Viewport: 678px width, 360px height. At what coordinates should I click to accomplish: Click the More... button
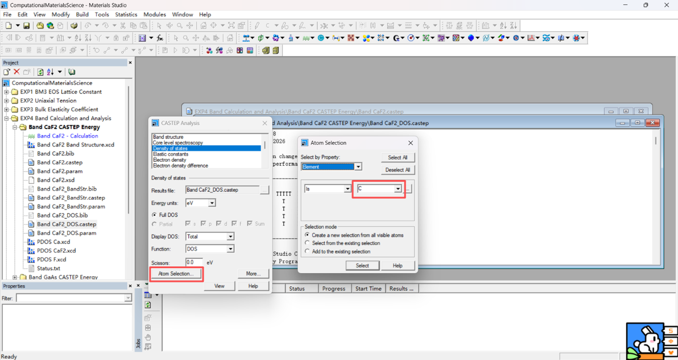(x=253, y=274)
